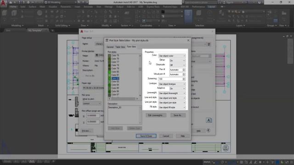Open Layer Properties from Layers panel
This screenshot has height=165, width=294.
pyautogui.click(x=221, y=13)
